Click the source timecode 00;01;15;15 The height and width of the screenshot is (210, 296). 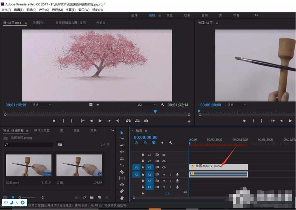pyautogui.click(x=16, y=105)
